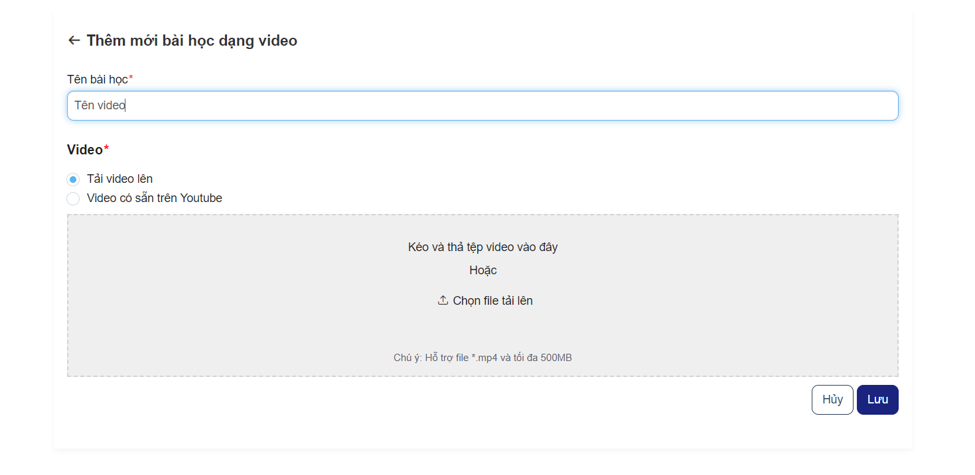Choose the 'Video có sẵn trên Youtube' radio button
975x475 pixels.
click(73, 199)
